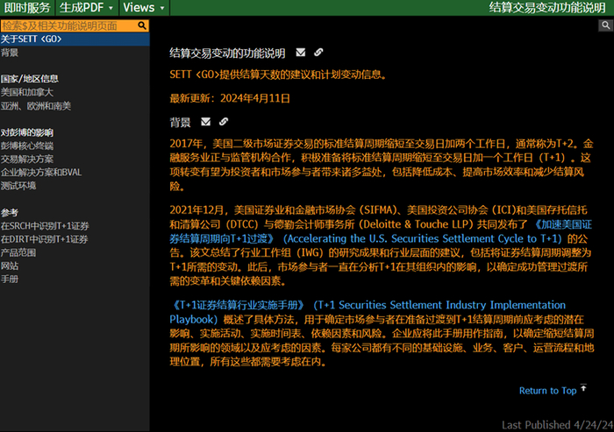
Task: Click the link icon next to 背景 heading
Action: 224,122
